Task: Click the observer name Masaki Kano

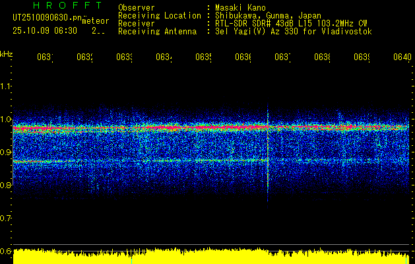Action: pos(240,8)
